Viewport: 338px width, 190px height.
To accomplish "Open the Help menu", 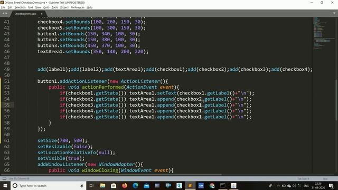I will coord(89,7).
